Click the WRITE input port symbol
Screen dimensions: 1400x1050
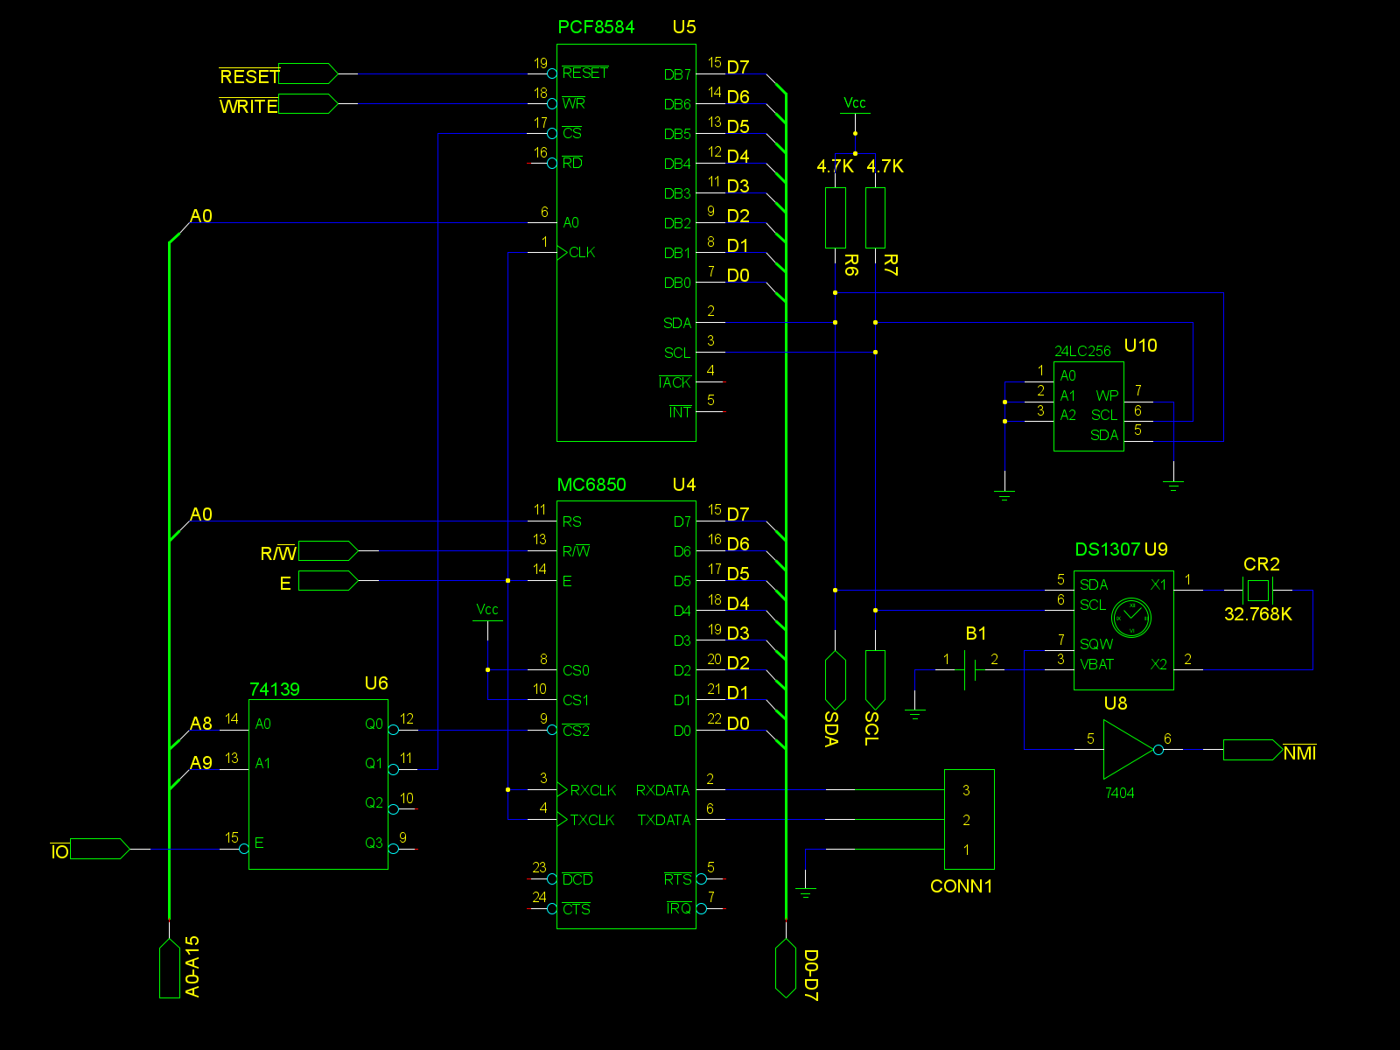308,104
